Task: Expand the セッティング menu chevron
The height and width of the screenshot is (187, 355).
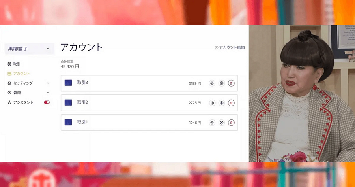Action: [48, 83]
